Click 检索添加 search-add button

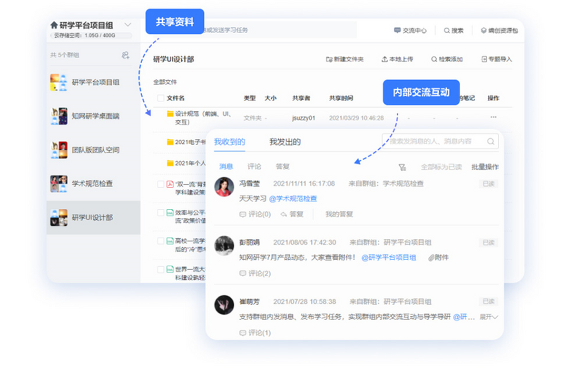[447, 59]
